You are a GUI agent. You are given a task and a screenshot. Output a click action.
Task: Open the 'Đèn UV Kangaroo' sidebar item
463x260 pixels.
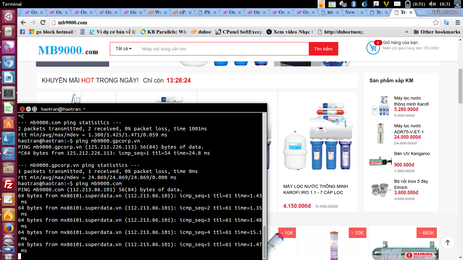(412, 154)
